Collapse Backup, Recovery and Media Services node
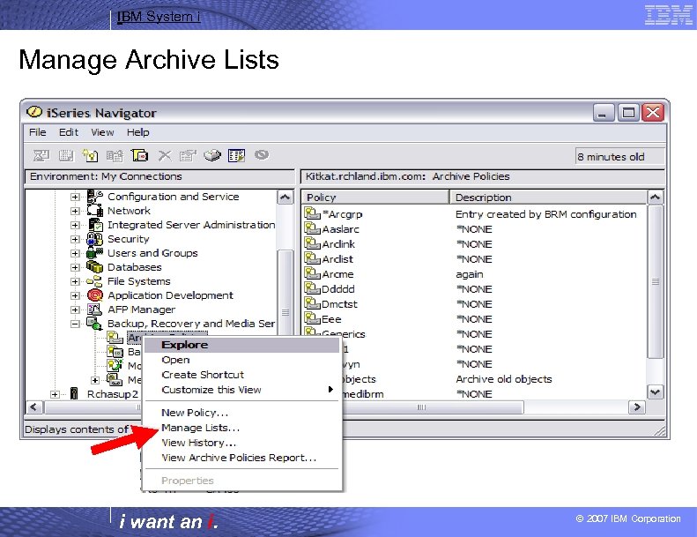Image resolution: width=697 pixels, height=537 pixels. click(x=75, y=324)
